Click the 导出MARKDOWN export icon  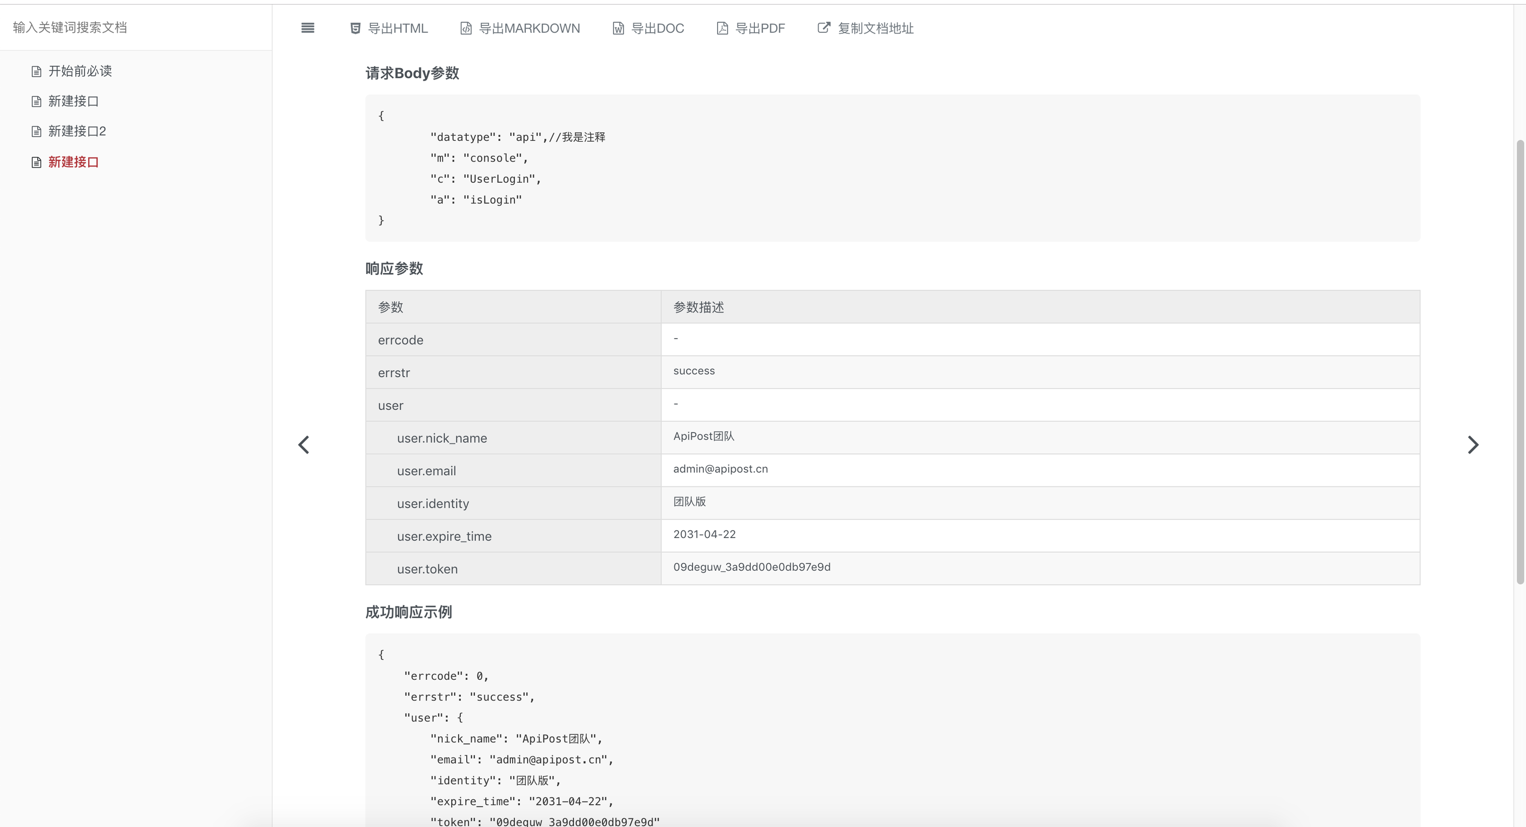(x=466, y=28)
